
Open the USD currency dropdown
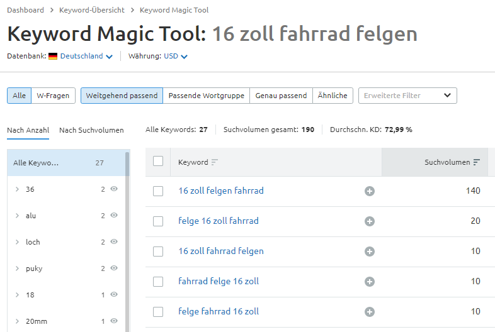click(176, 56)
